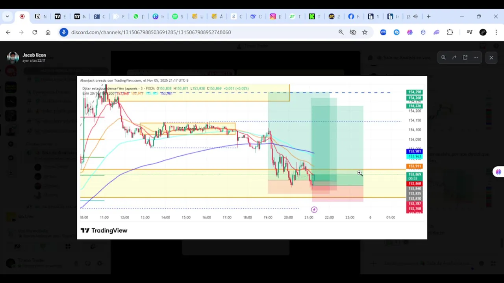Open the media controls icon in the toolbar
Viewport: 504px width, 283px height.
point(469,32)
